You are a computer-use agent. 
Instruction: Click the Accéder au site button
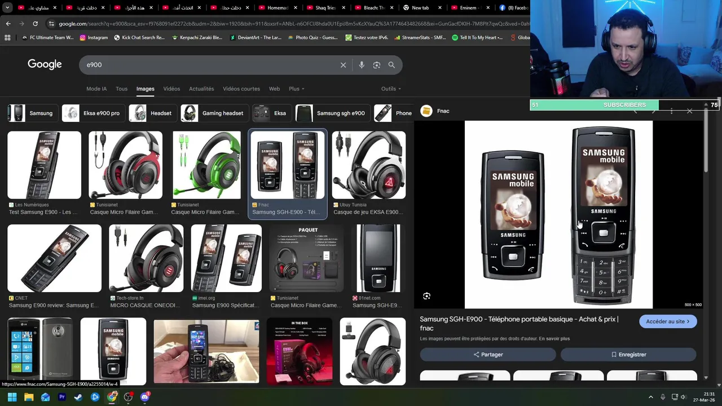pos(668,321)
